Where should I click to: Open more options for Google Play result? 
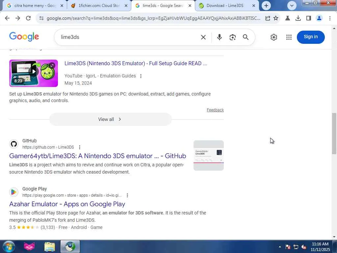(x=127, y=195)
